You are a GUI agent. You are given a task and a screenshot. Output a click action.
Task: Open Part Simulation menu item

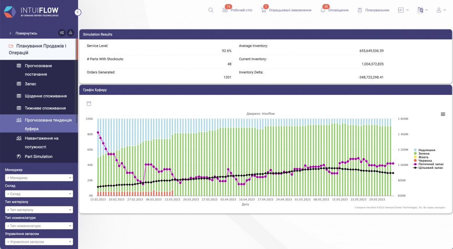[x=39, y=156]
